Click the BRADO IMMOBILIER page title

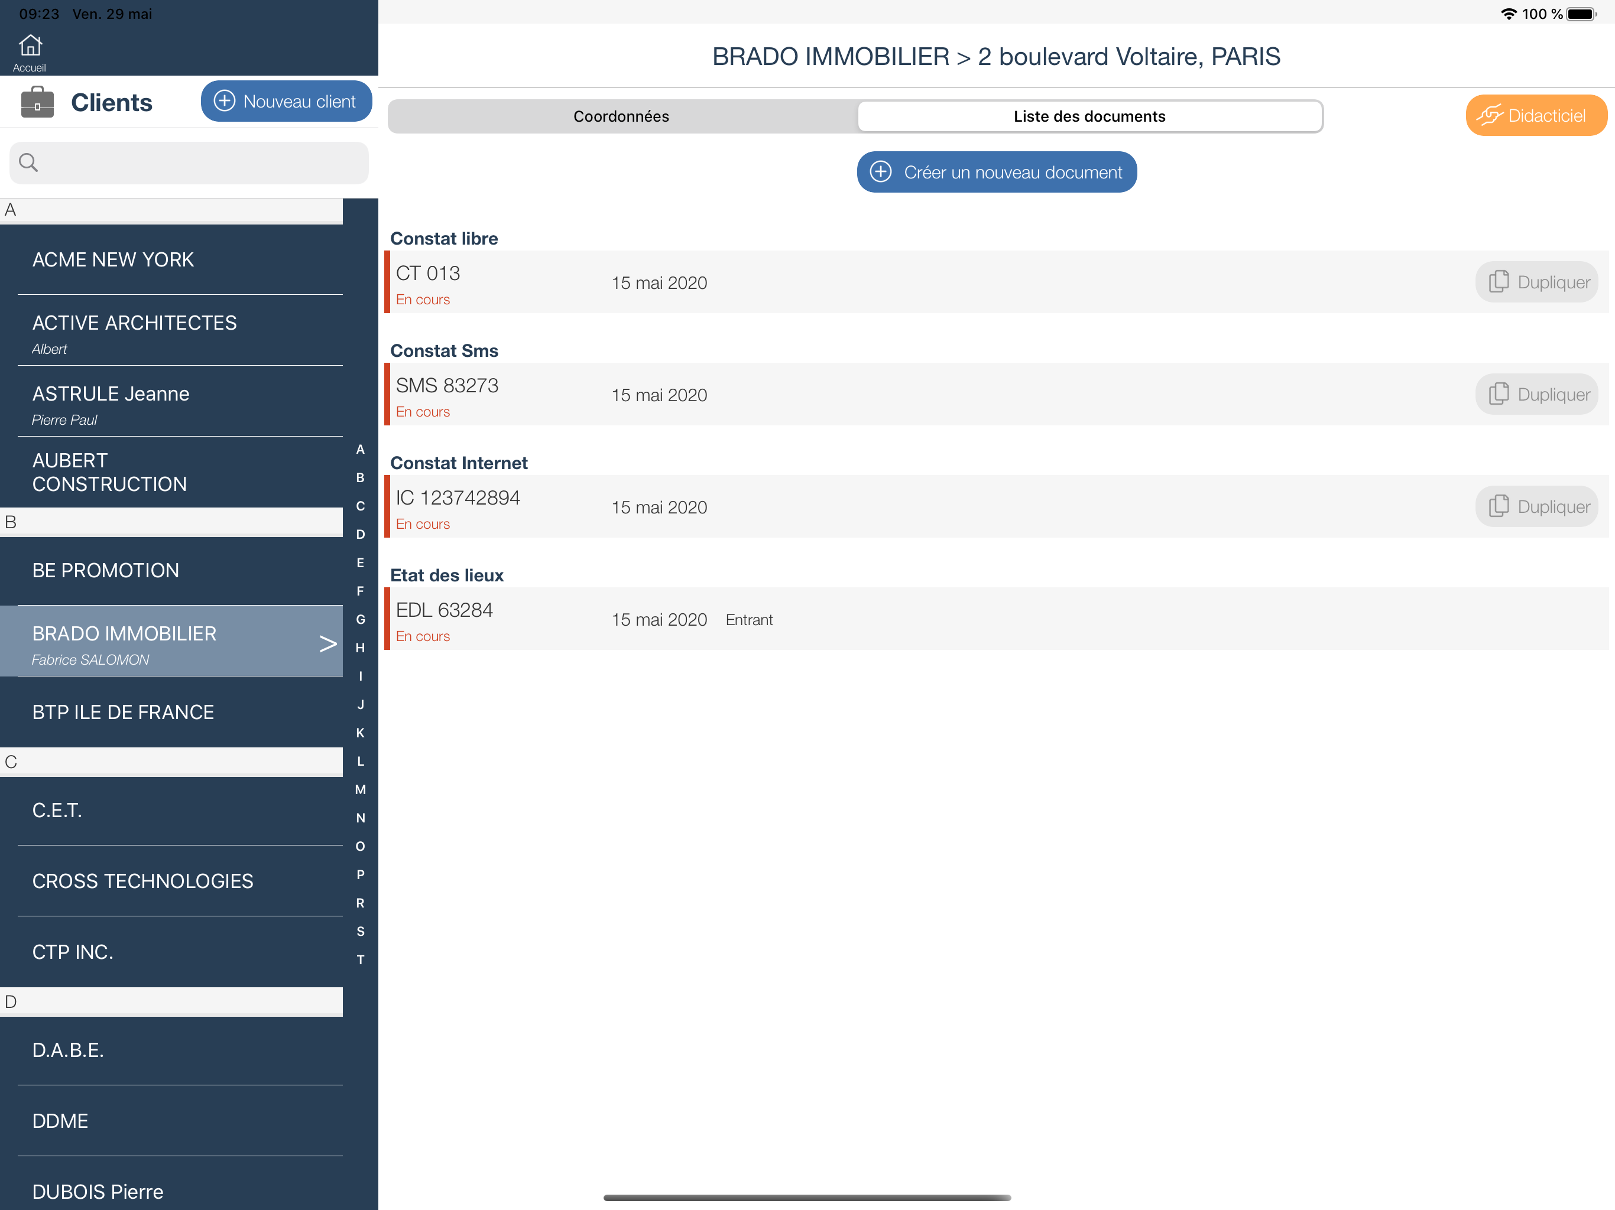(996, 56)
